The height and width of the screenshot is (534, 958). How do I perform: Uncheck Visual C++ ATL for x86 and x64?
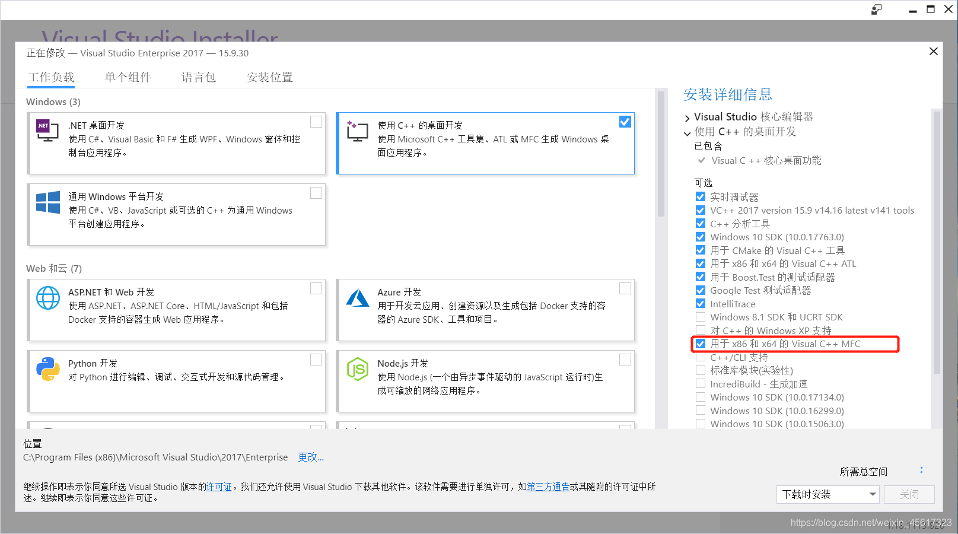pos(701,263)
